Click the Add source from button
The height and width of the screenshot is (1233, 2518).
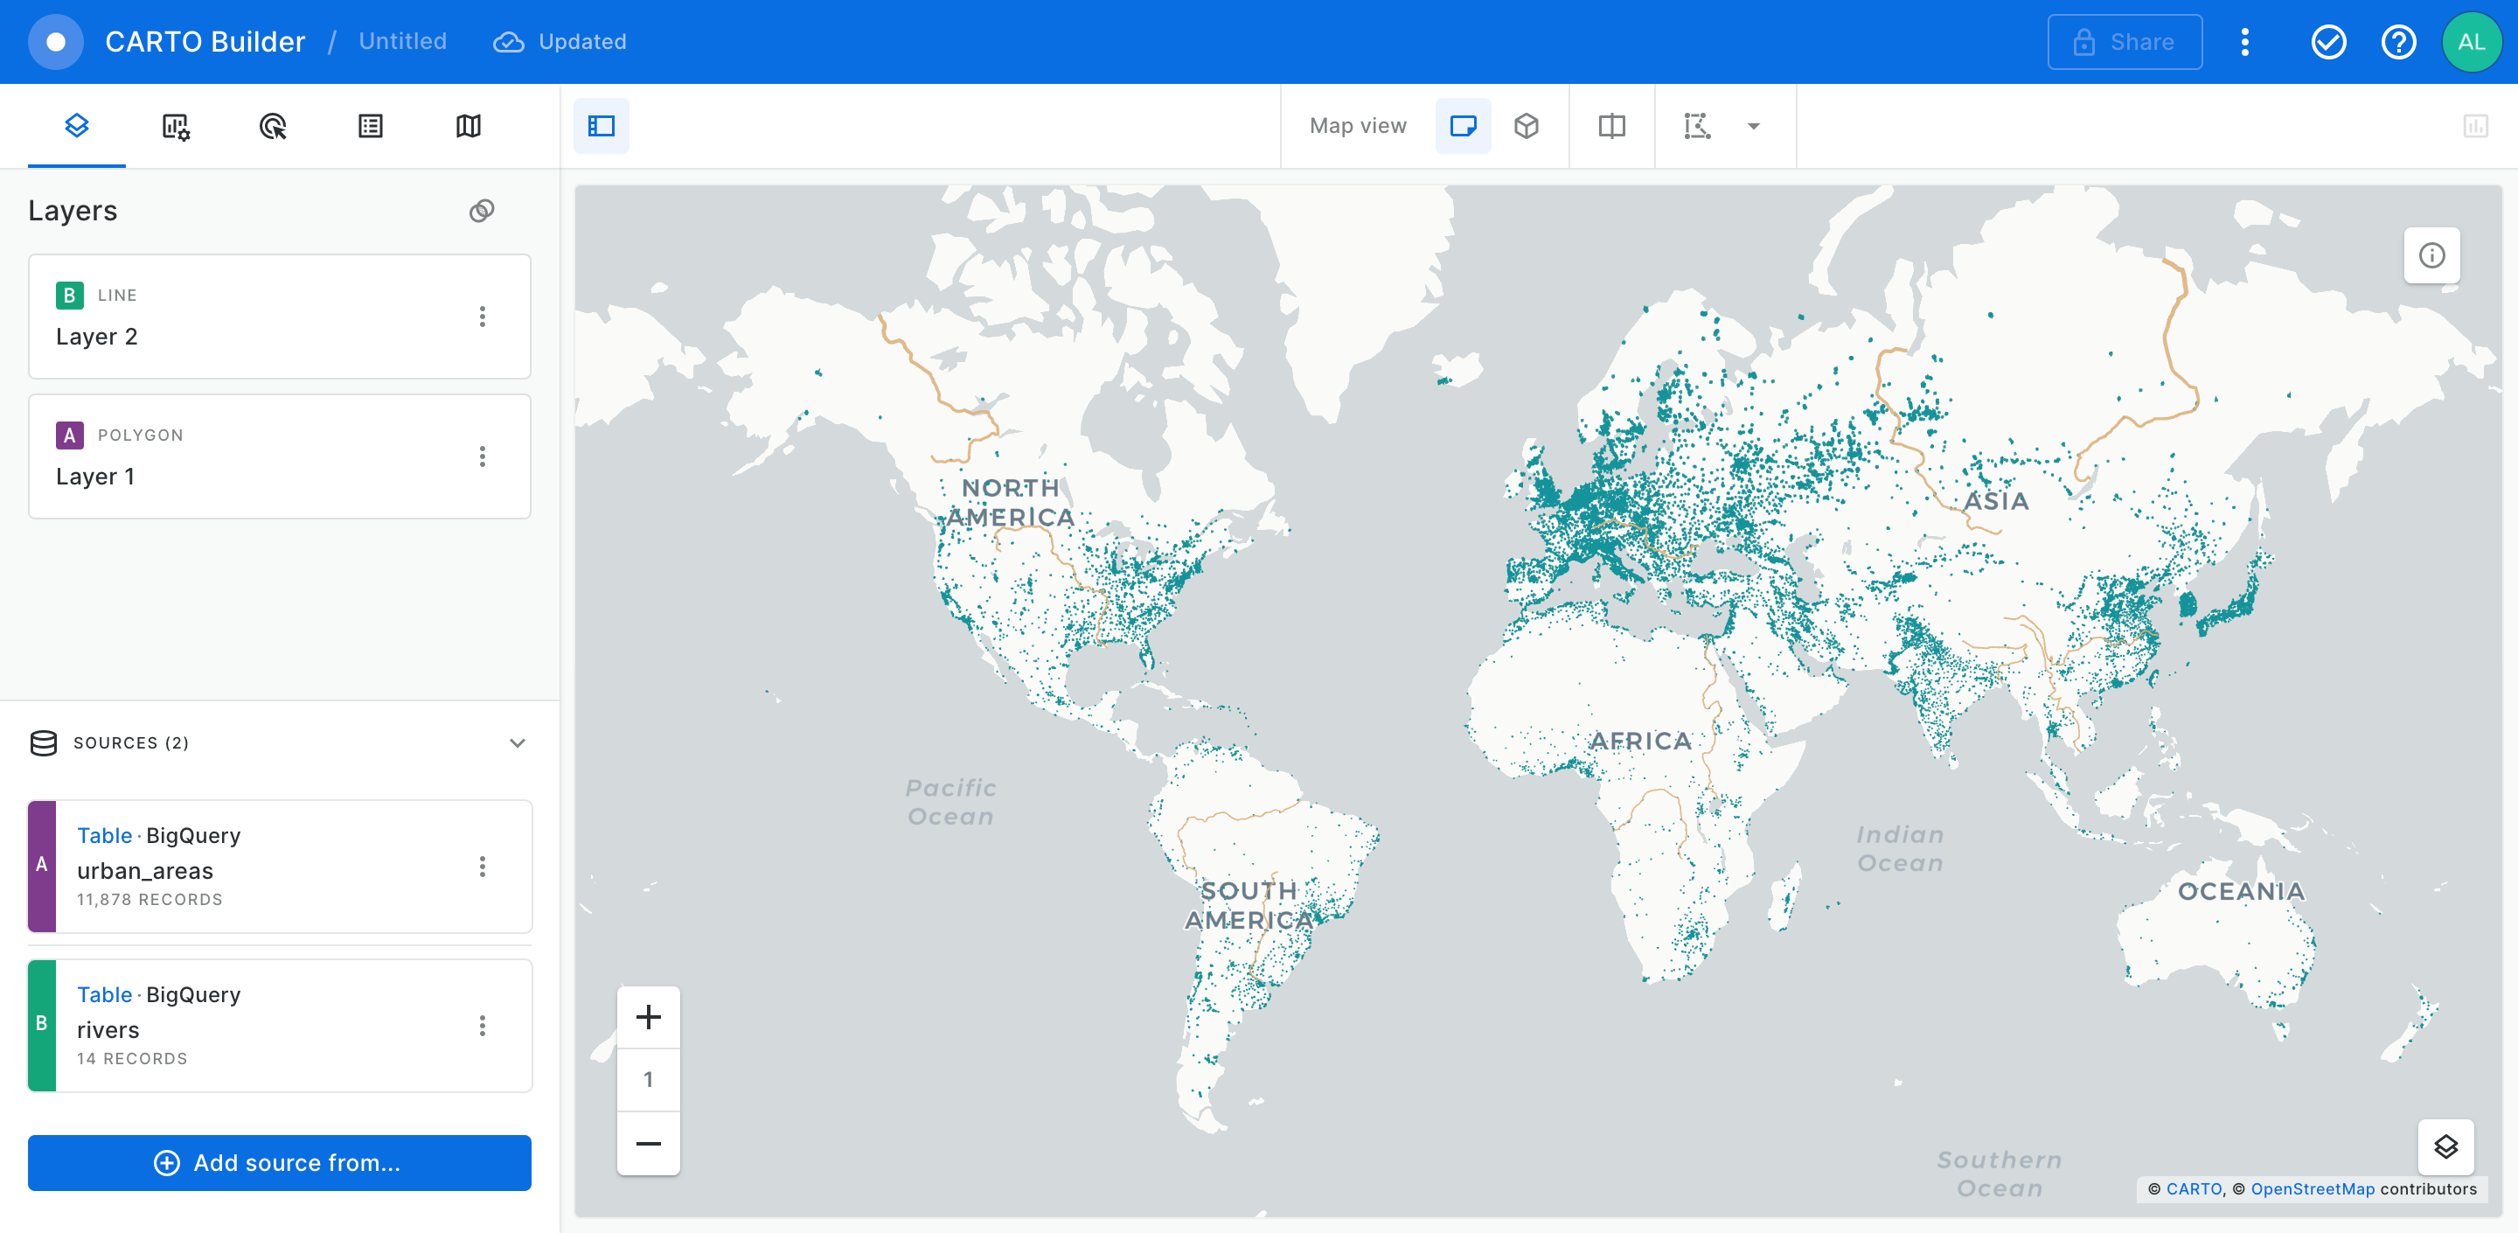280,1162
